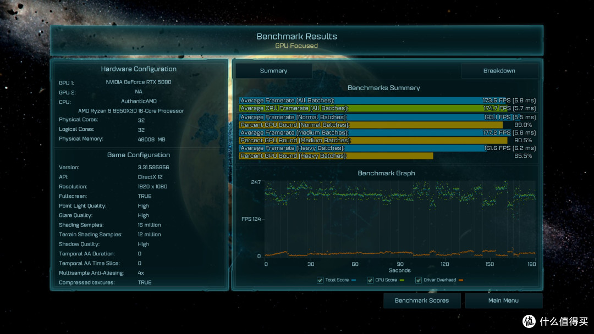This screenshot has width=594, height=334.
Task: Click the 'Benchmark Graph' heading
Action: pos(387,173)
